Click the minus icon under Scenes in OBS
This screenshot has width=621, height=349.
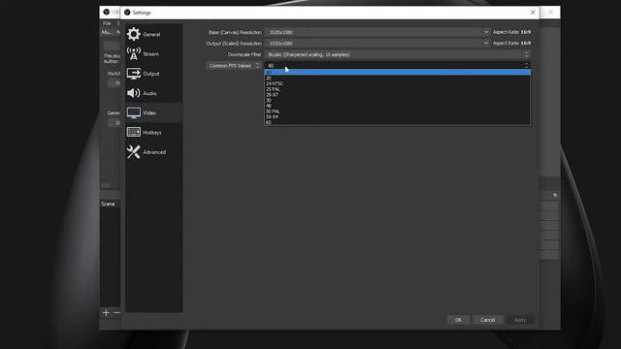pyautogui.click(x=116, y=312)
